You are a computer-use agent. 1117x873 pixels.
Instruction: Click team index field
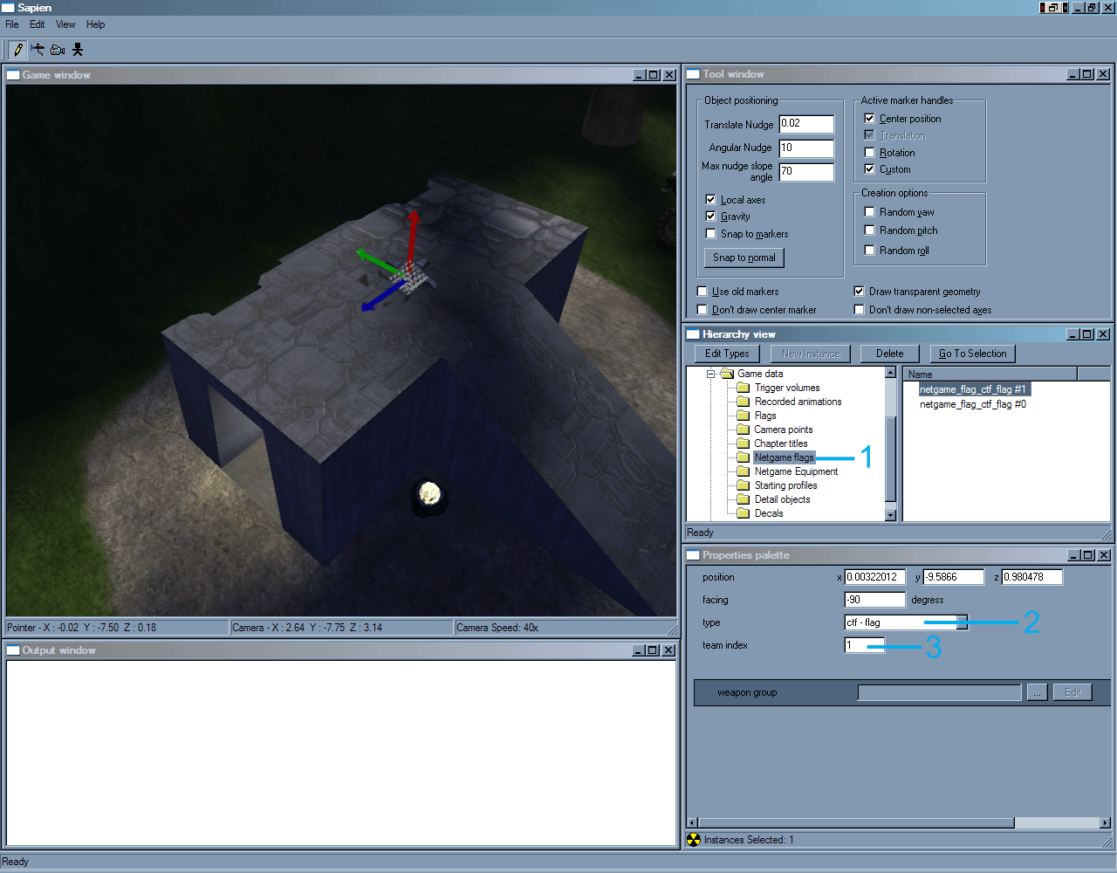pyautogui.click(x=865, y=645)
